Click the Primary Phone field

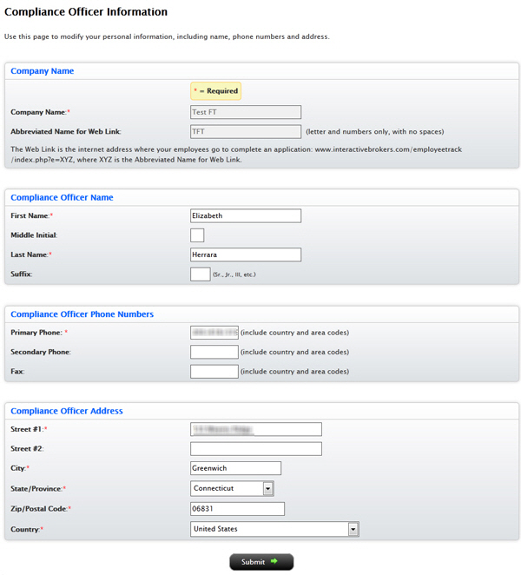pyautogui.click(x=214, y=333)
